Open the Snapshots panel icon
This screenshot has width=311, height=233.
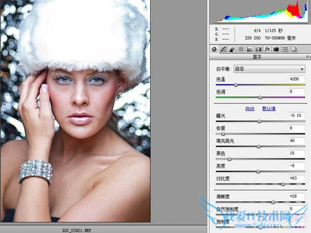point(293,49)
